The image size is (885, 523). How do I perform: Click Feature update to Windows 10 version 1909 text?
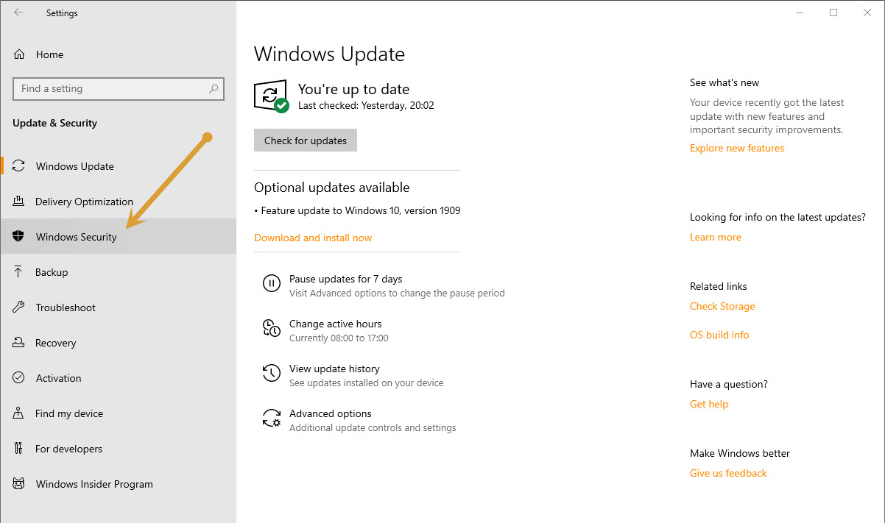point(361,210)
